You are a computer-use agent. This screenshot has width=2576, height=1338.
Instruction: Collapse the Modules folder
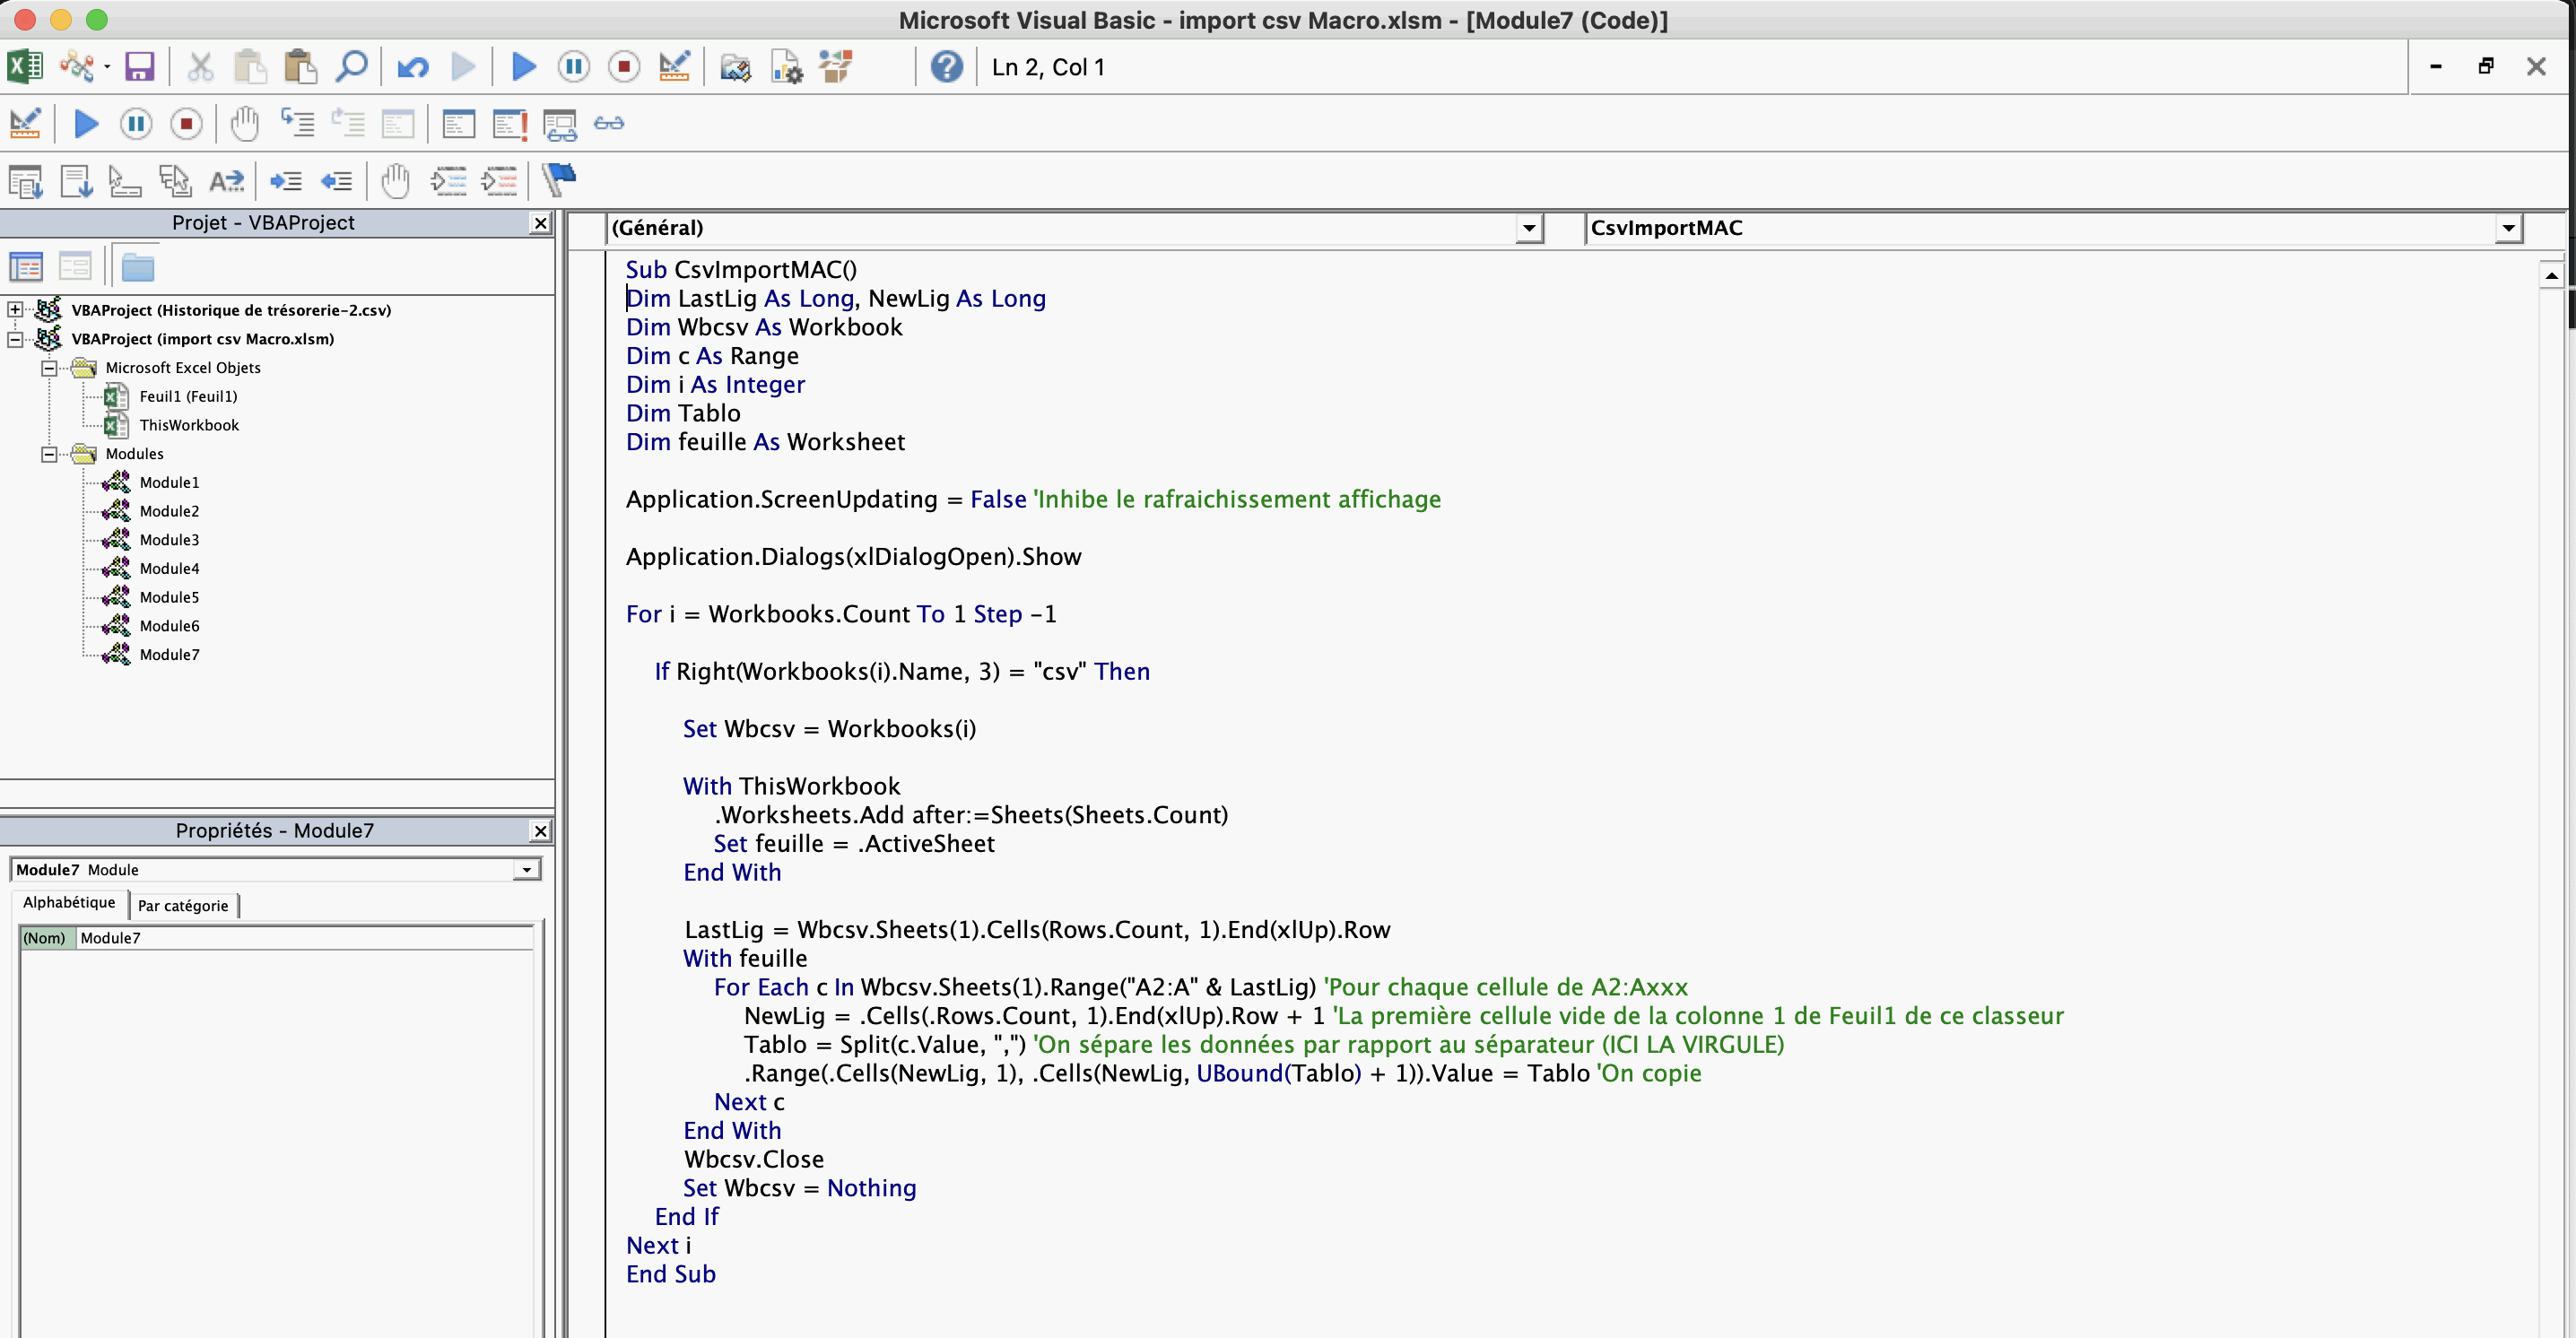48,454
